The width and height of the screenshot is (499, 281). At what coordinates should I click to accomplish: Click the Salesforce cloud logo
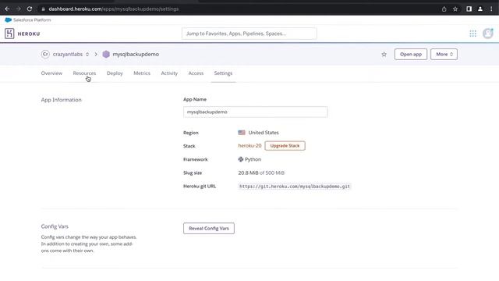(x=9, y=20)
